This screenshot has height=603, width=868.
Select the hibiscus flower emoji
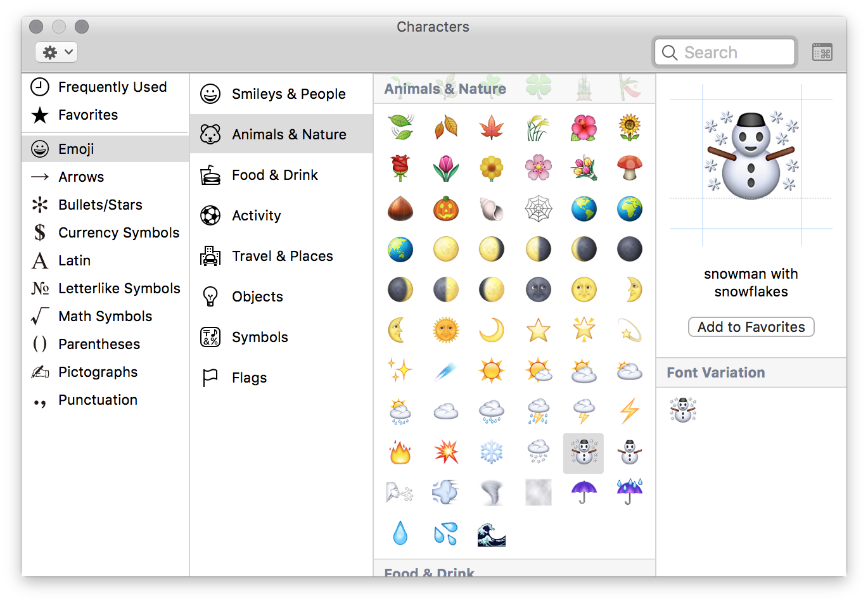click(584, 127)
